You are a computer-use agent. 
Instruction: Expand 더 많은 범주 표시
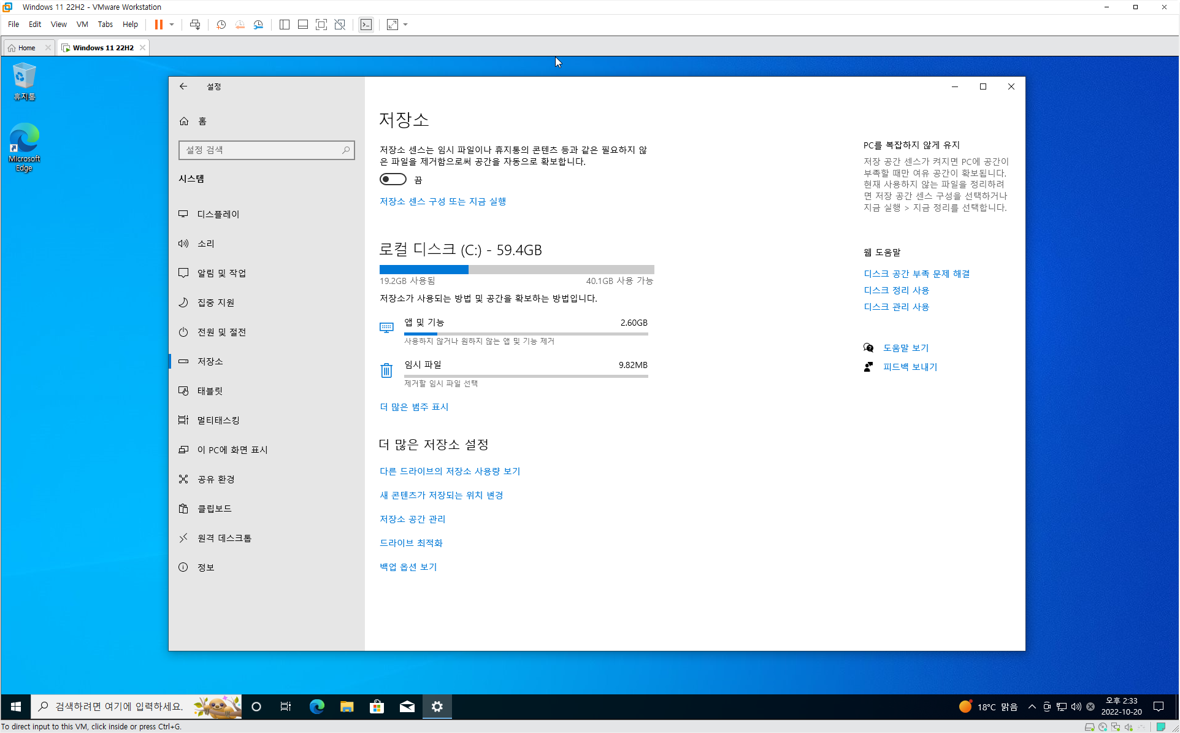tap(414, 407)
